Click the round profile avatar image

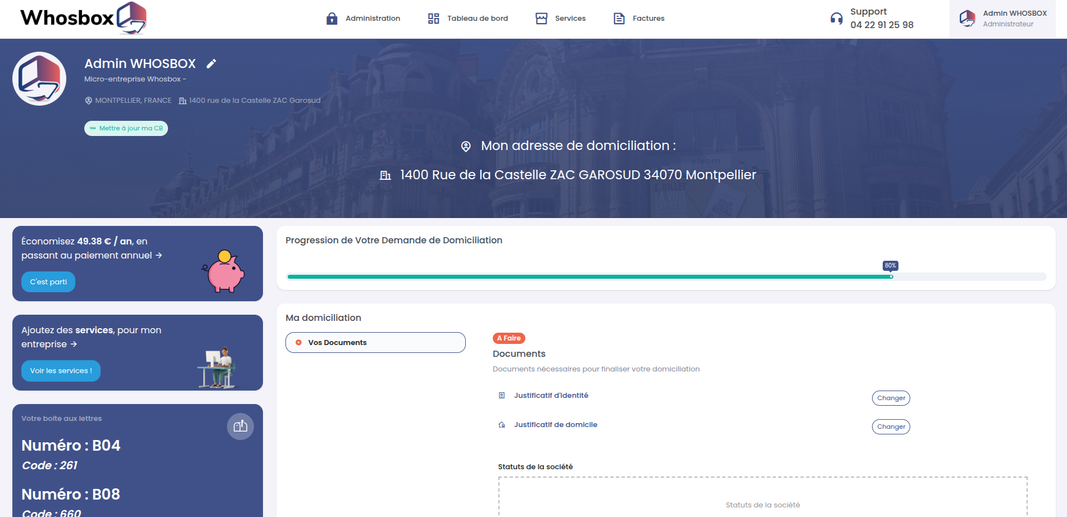pyautogui.click(x=39, y=79)
